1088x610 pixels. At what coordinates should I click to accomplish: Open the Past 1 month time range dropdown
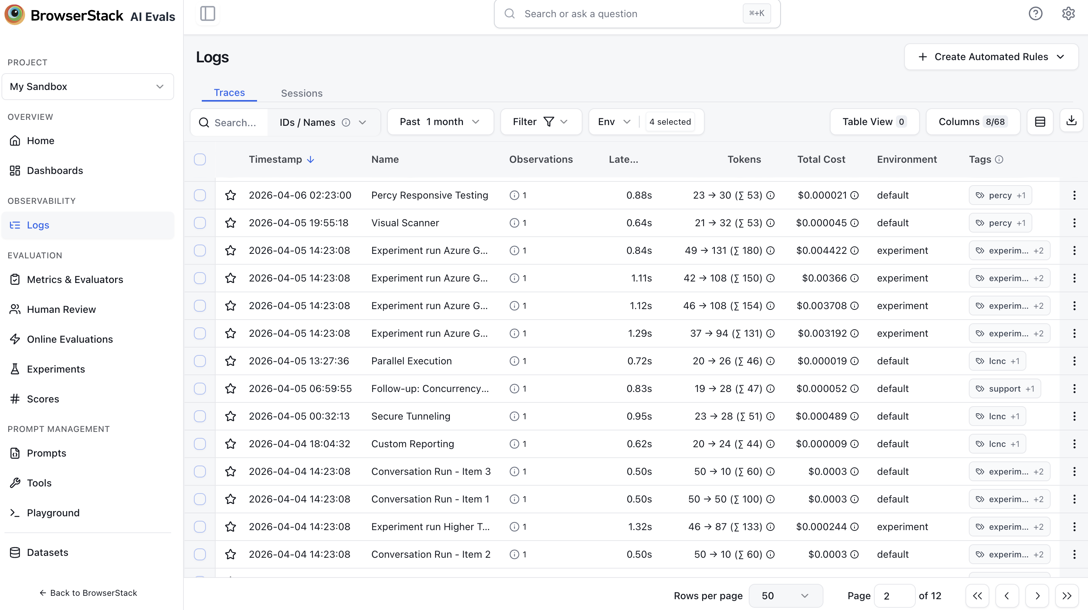440,122
